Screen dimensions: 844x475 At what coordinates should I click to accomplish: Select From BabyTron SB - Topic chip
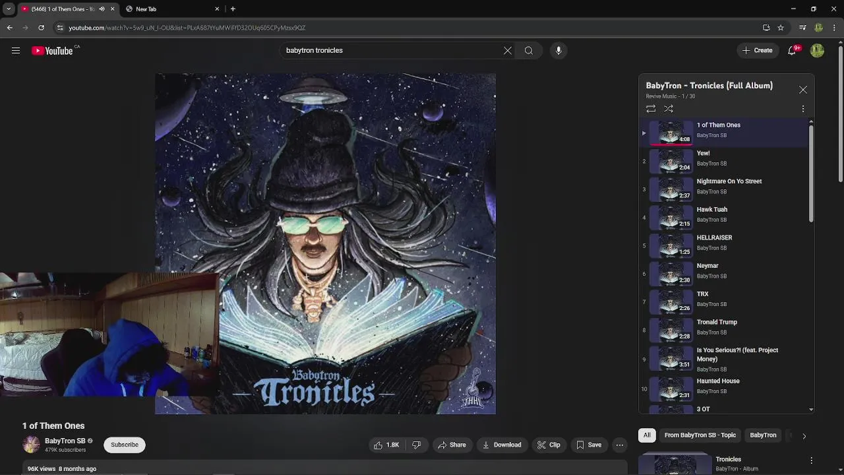[x=700, y=435]
